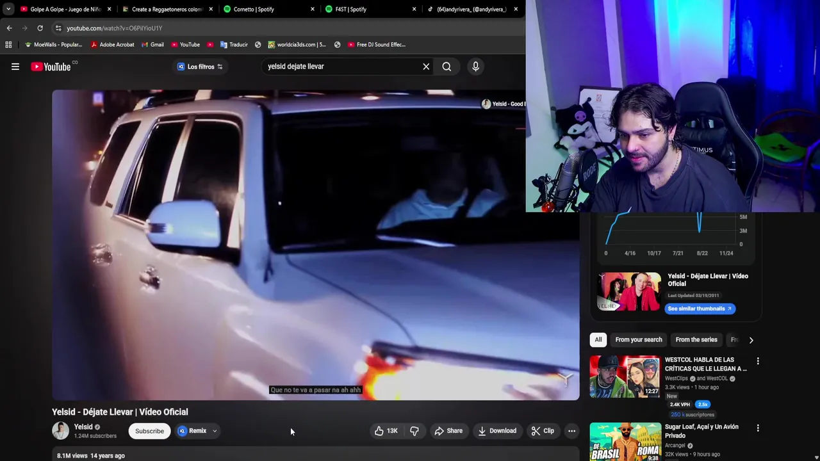The image size is (820, 461).
Task: Subscribe to the Yelsid channel
Action: (x=149, y=431)
